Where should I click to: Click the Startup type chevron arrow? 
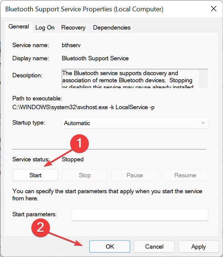coord(203,123)
